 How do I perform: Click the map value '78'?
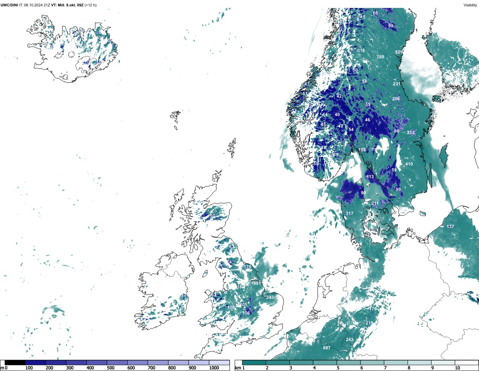pyautogui.click(x=374, y=150)
